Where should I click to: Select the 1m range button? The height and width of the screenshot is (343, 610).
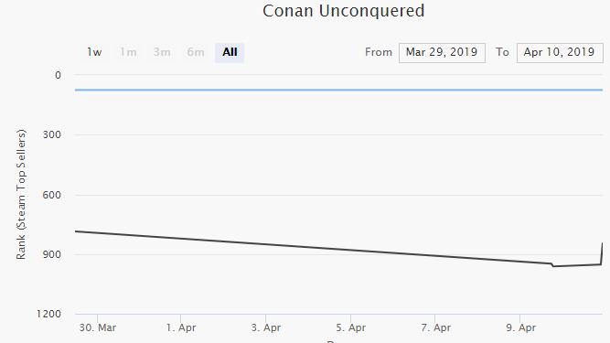point(128,52)
